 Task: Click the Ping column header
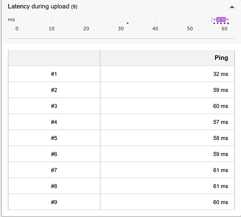click(x=221, y=58)
